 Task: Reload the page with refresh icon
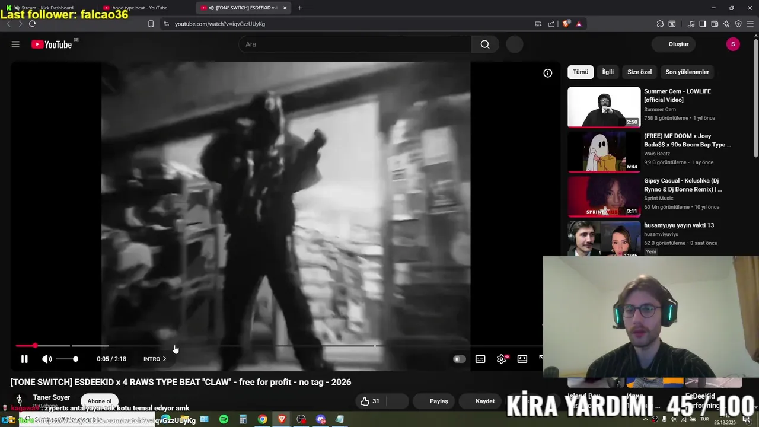[x=32, y=24]
